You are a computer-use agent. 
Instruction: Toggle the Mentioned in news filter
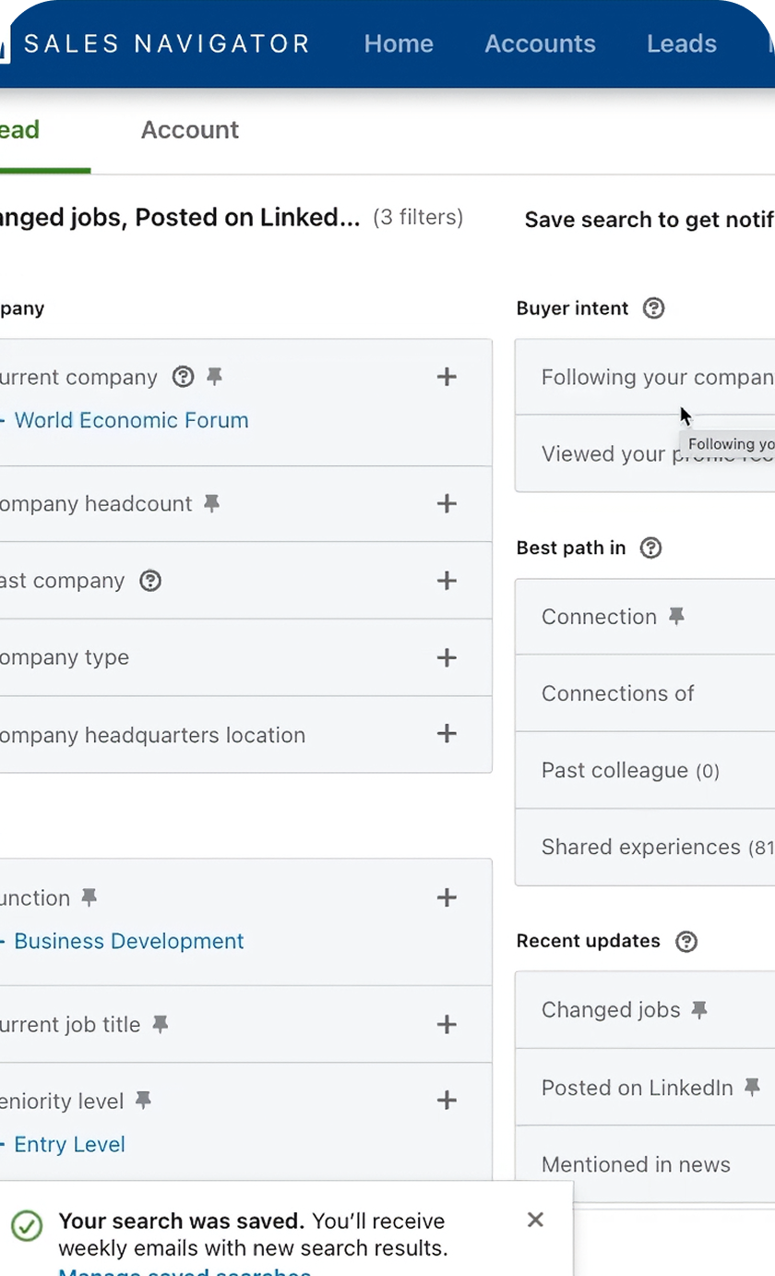tap(645, 1164)
